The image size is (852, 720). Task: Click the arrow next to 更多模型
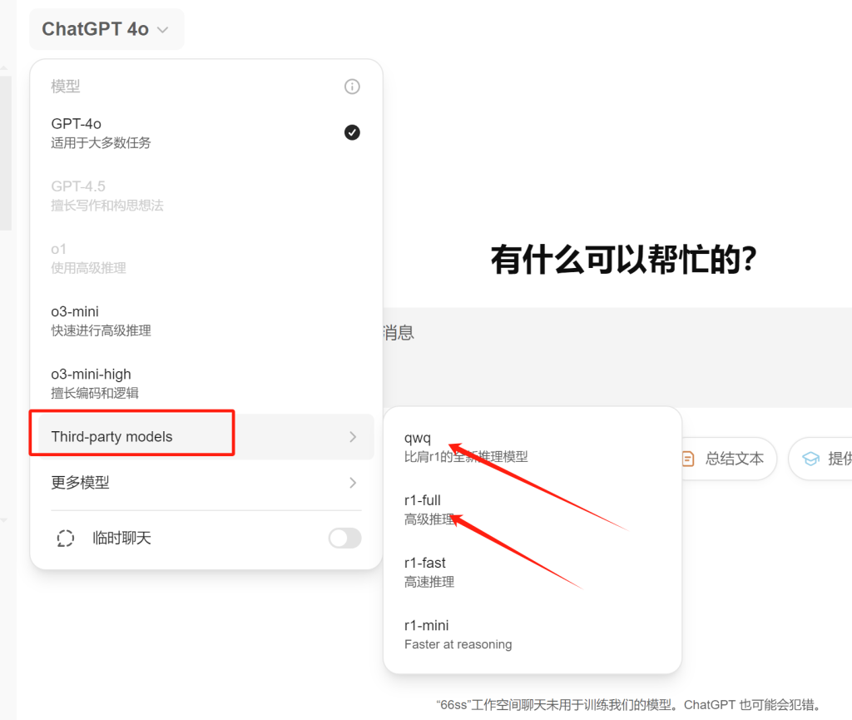coord(353,483)
